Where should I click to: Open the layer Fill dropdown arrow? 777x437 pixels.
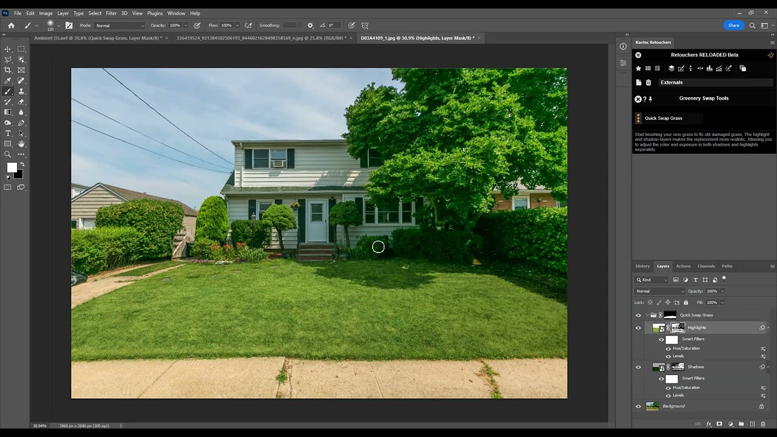(722, 302)
